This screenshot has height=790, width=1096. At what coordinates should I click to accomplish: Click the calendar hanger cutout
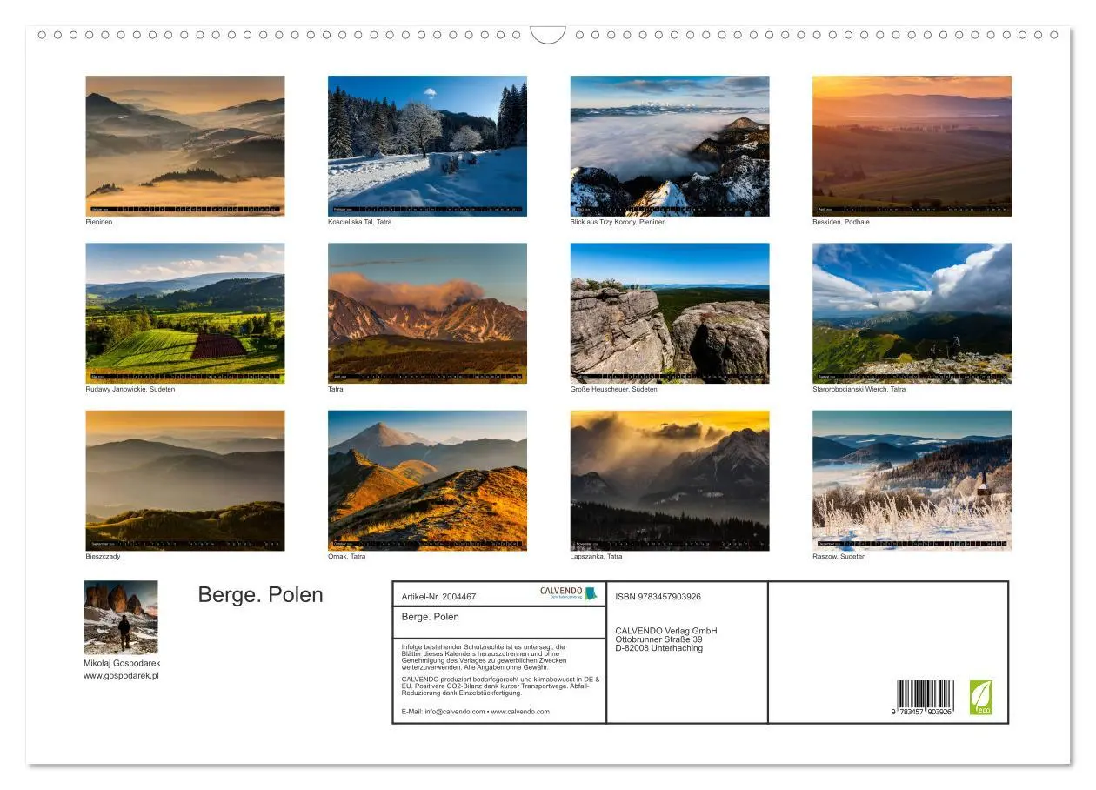548,35
